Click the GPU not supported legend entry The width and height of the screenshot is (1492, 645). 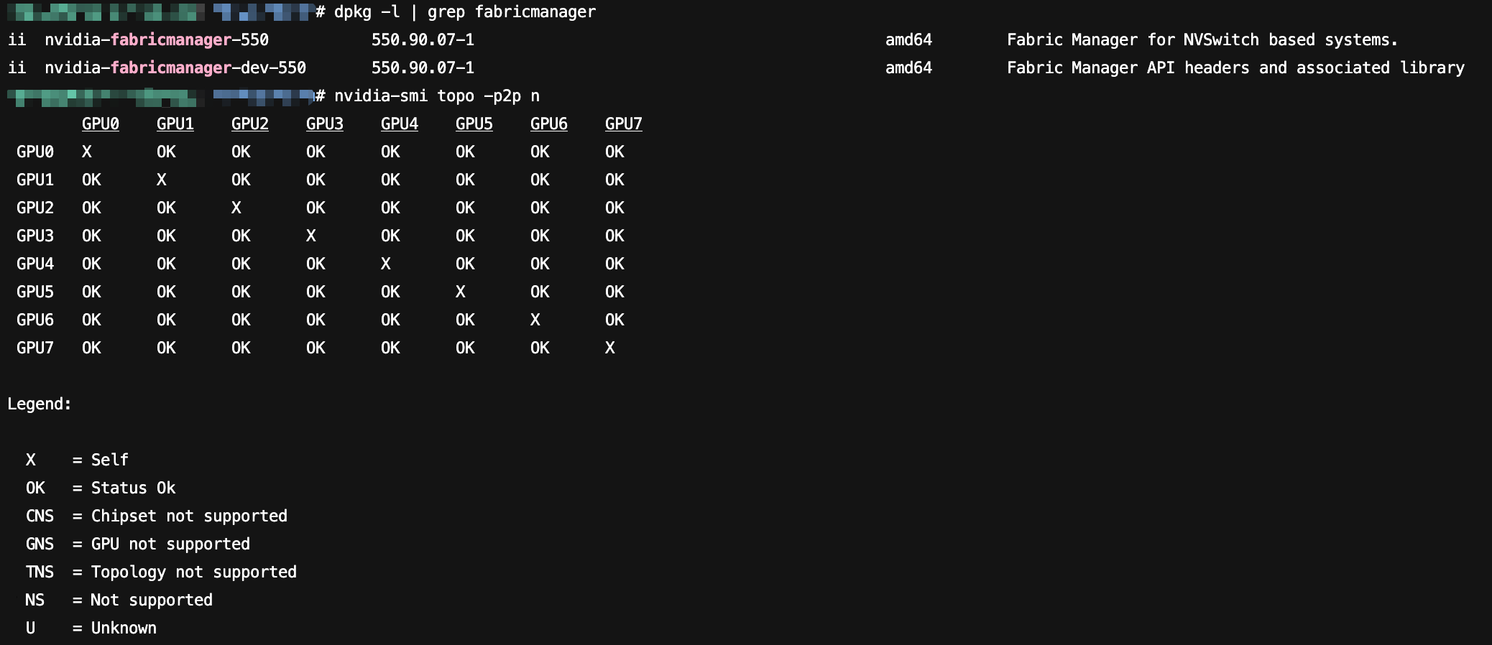tap(170, 544)
